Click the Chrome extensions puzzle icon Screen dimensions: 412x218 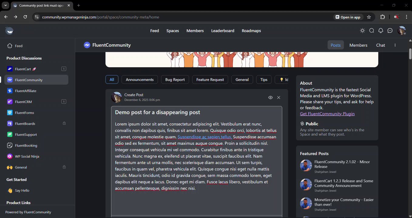(383, 17)
